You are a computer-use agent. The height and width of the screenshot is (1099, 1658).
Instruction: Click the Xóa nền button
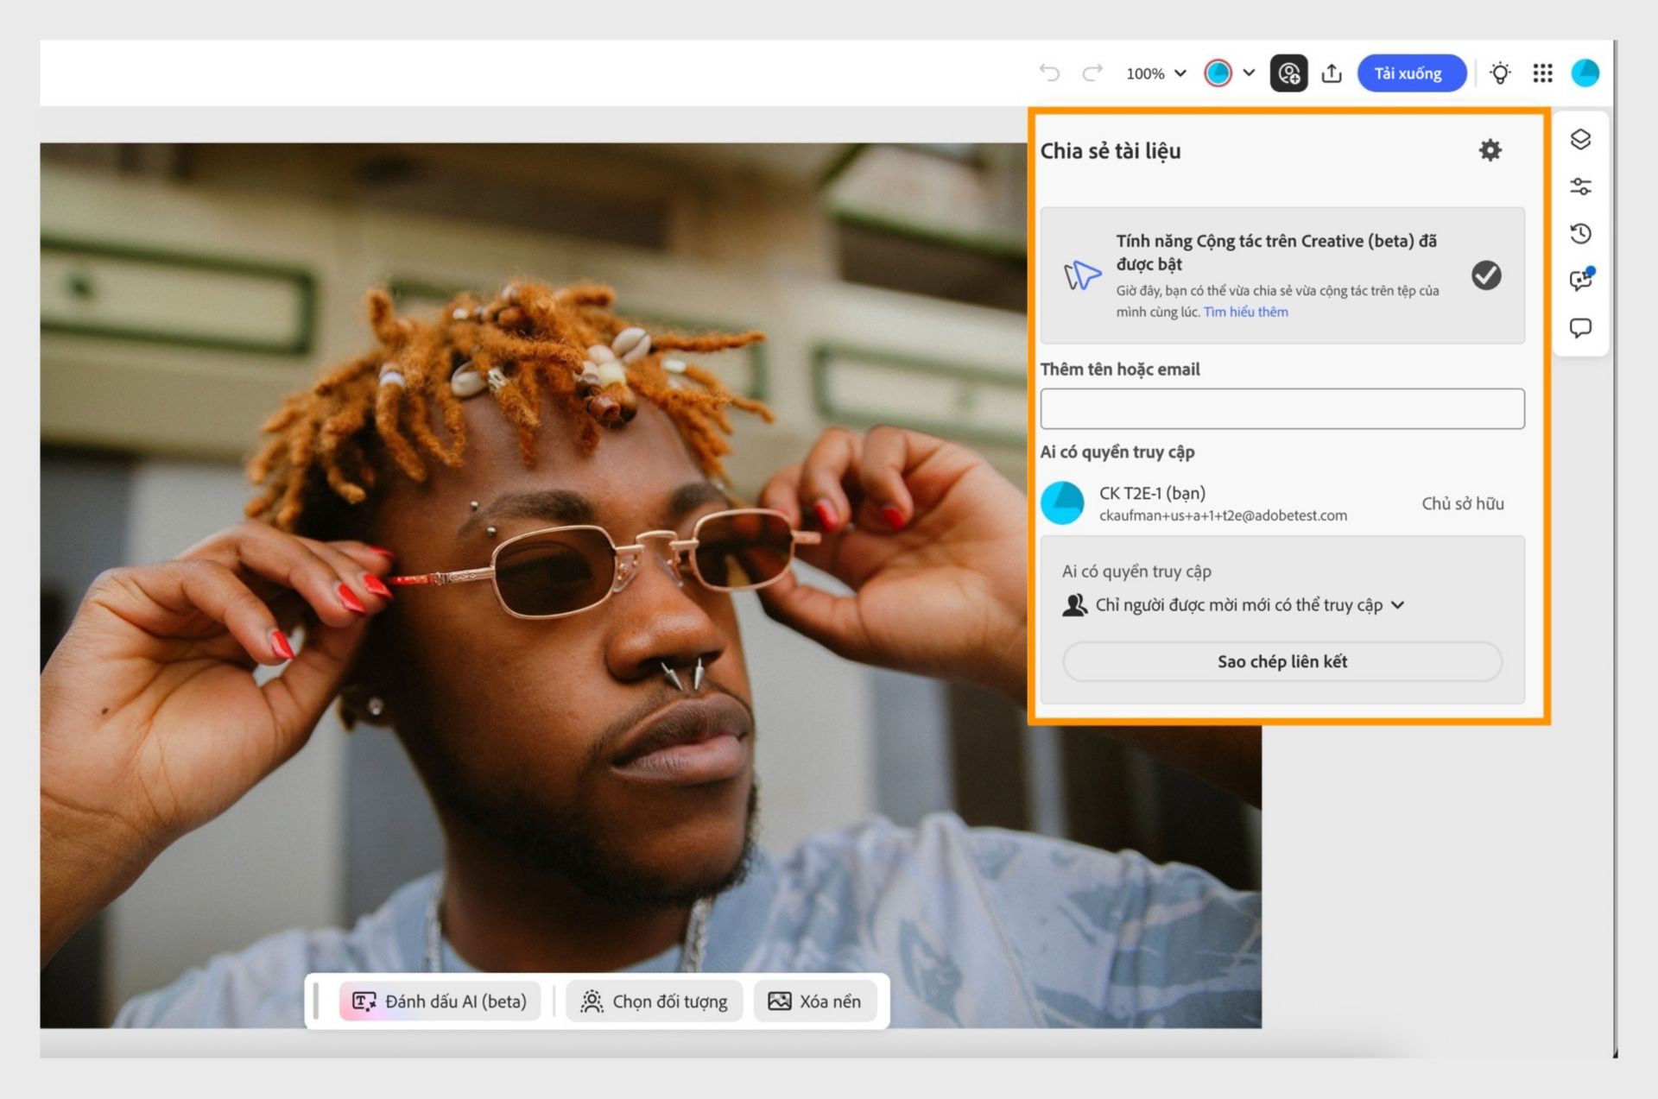[815, 1001]
